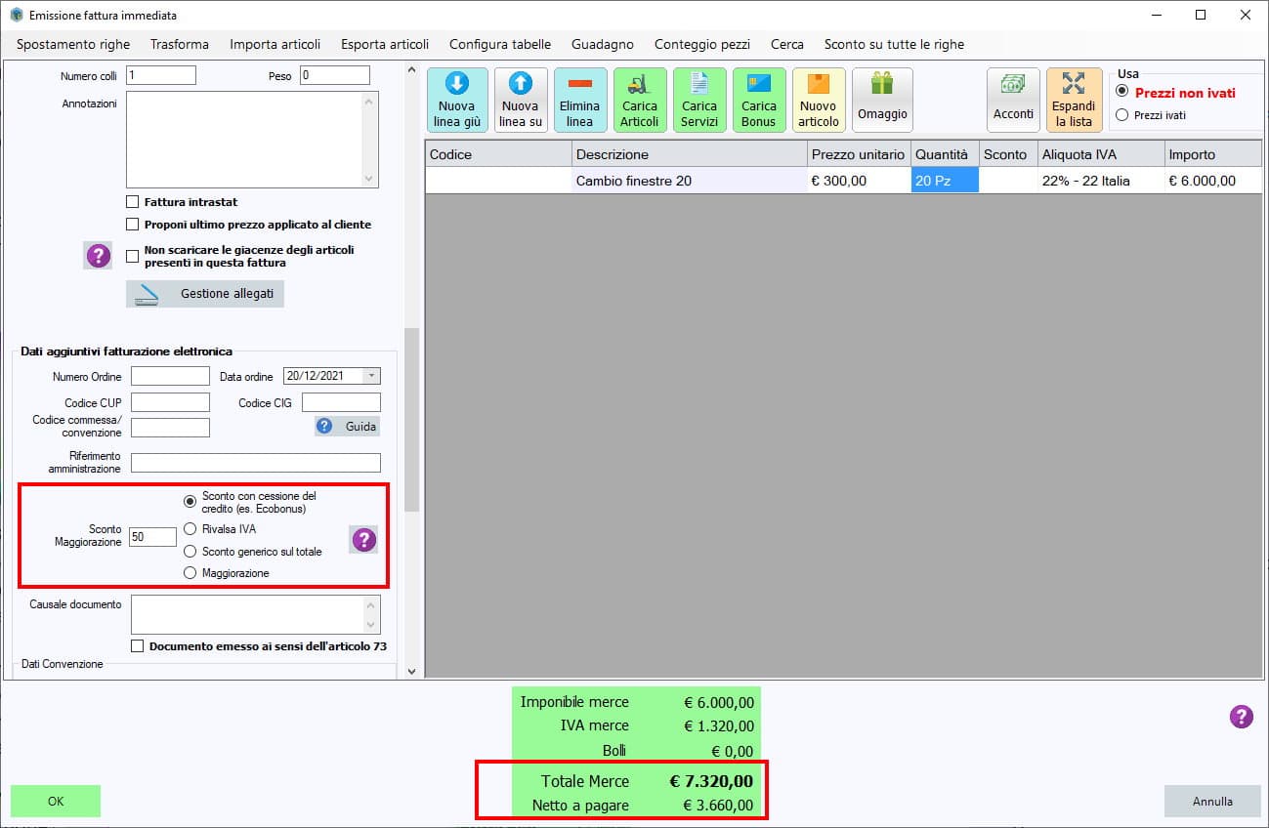Image resolution: width=1269 pixels, height=828 pixels.
Task: Select the Rivalsa IVA option
Action: [190, 529]
